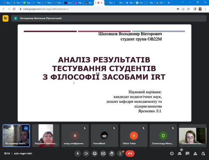Open host controls lock icon
The width and height of the screenshot is (209, 160).
(x=203, y=153)
